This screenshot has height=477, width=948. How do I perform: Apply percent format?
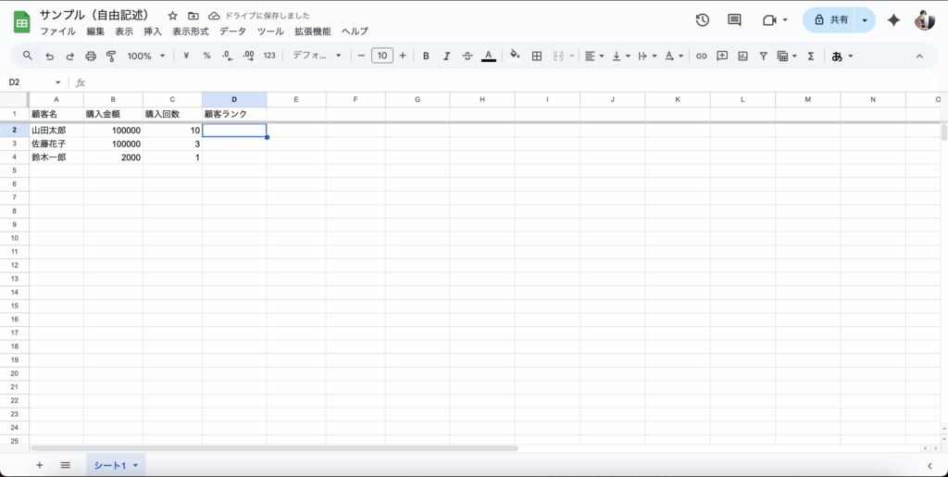click(x=206, y=56)
